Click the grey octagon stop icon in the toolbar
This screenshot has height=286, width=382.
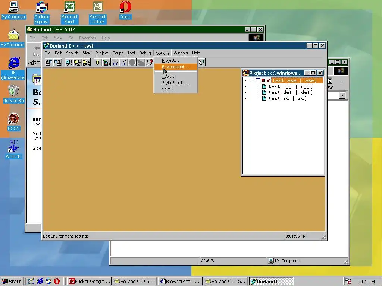pos(132,63)
